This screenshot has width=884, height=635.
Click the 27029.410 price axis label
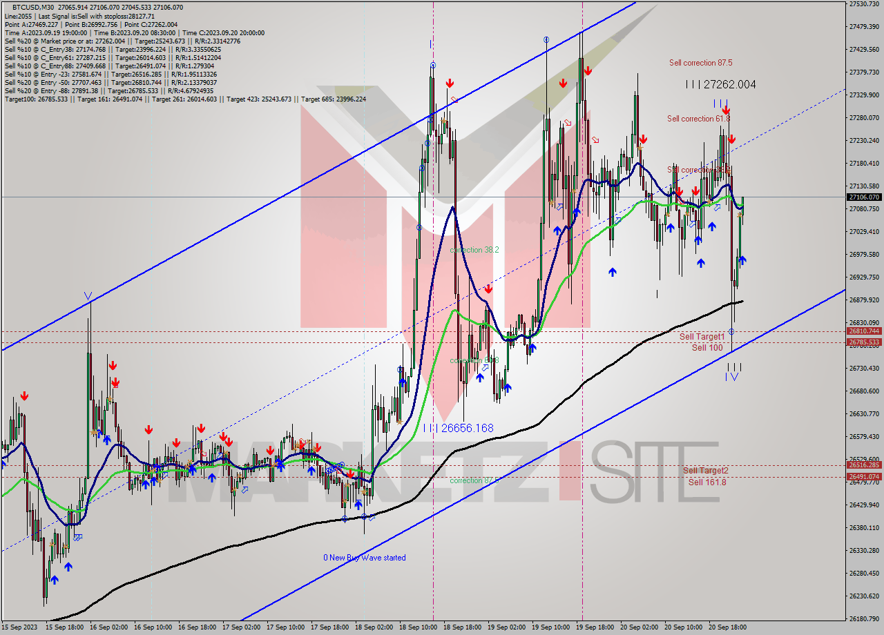click(x=864, y=231)
